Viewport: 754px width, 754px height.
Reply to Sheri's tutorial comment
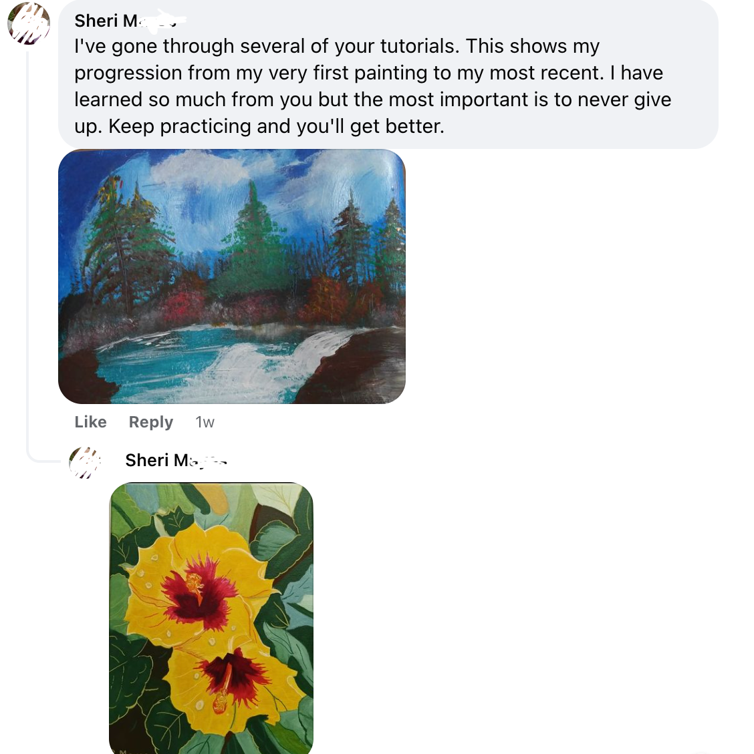tap(151, 422)
